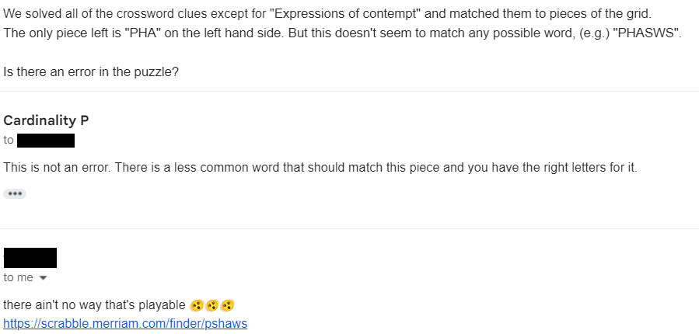The width and height of the screenshot is (699, 334).
Task: Select the redacted sender name above 'to me'
Action: click(x=30, y=258)
